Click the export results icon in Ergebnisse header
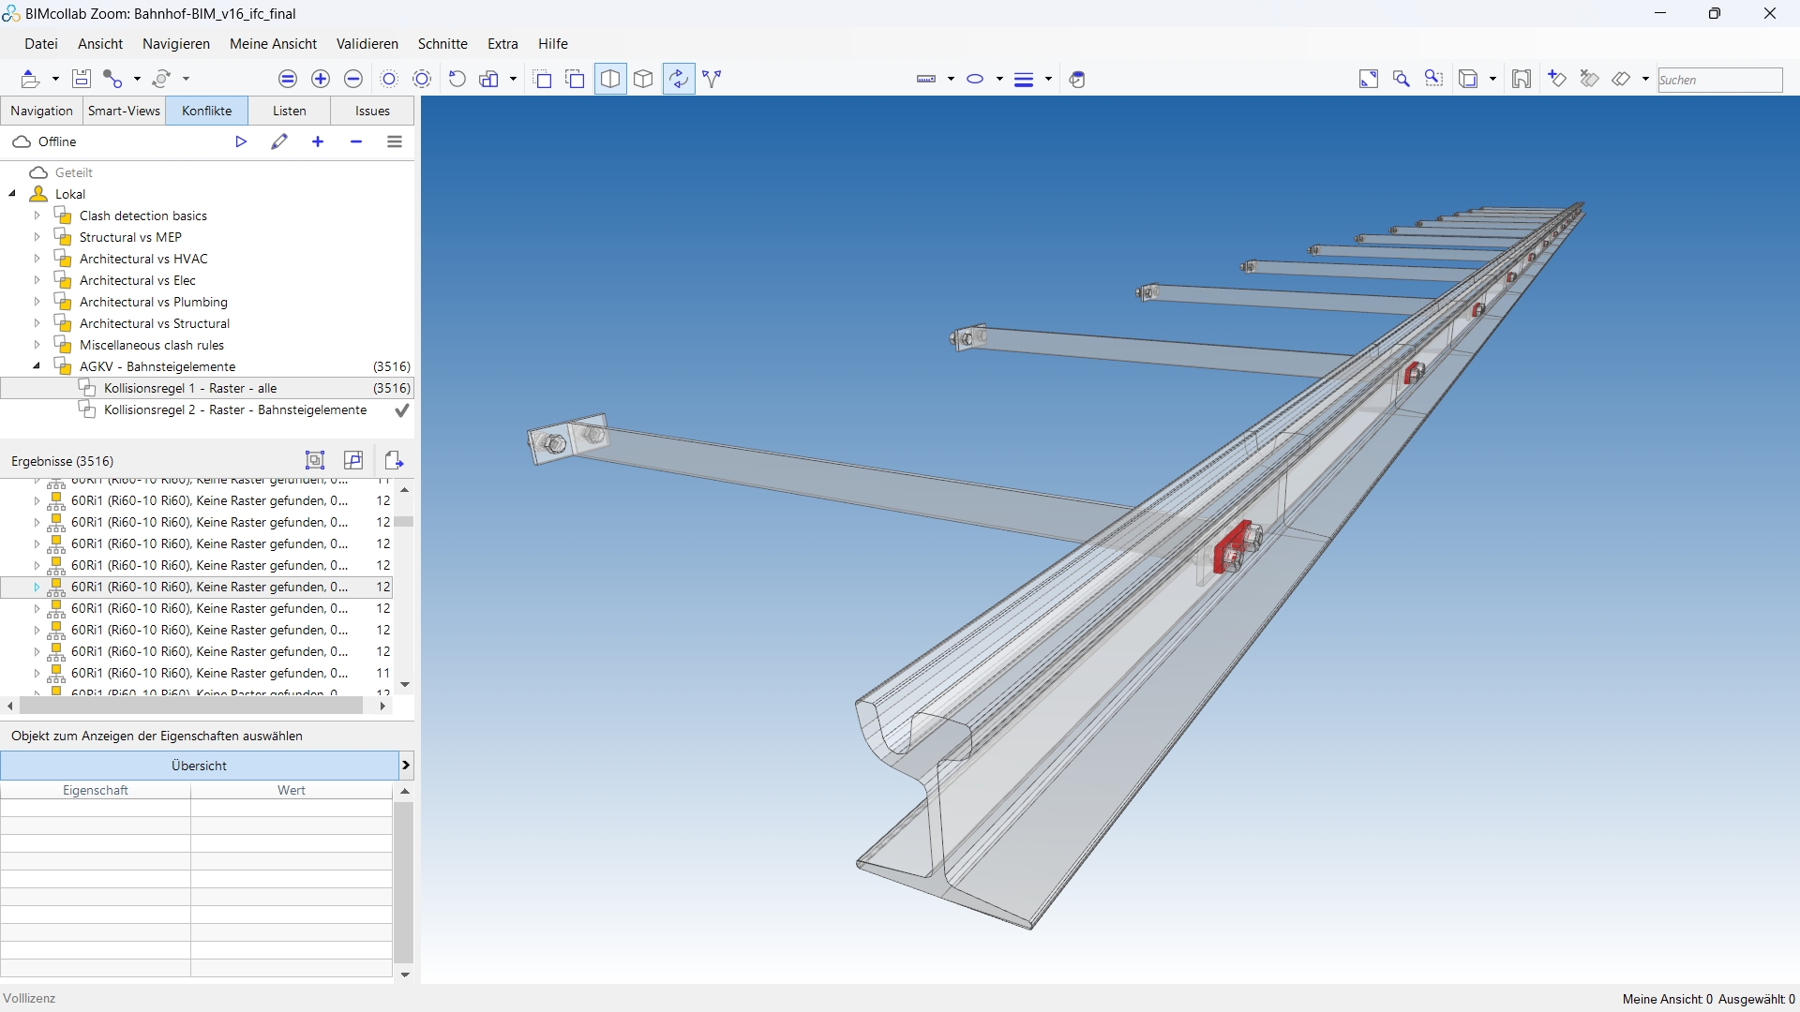The image size is (1800, 1012). (x=394, y=460)
